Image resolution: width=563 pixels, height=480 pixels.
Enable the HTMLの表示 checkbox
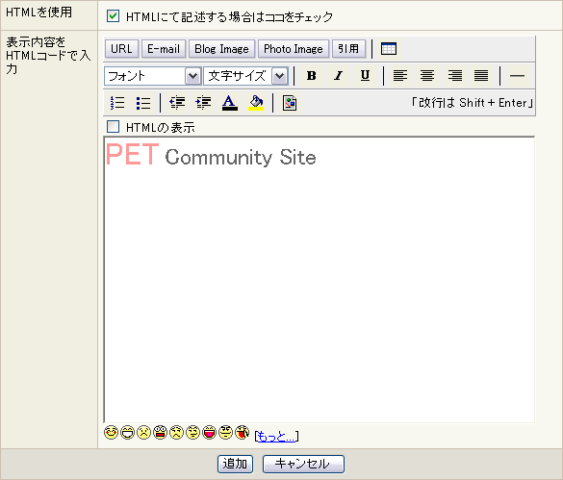click(x=114, y=127)
